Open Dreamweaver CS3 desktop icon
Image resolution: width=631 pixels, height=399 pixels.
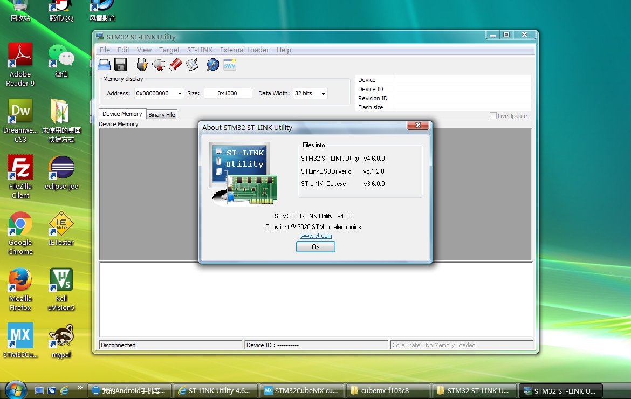click(x=20, y=121)
